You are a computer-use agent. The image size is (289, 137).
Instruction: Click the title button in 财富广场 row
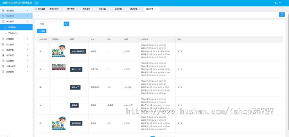(76, 69)
